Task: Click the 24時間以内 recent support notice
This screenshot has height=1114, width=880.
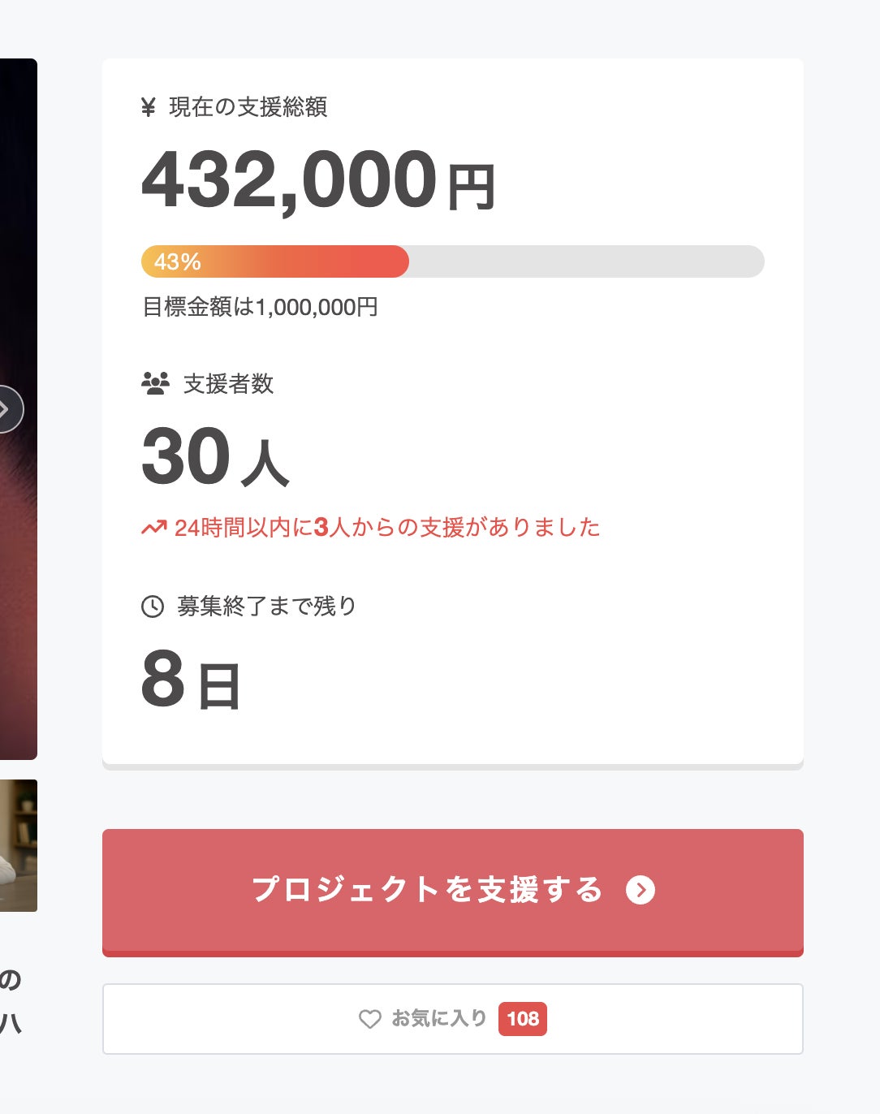Action: 386,528
